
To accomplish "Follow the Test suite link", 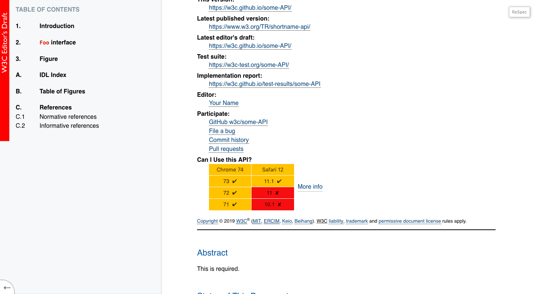I will point(249,65).
